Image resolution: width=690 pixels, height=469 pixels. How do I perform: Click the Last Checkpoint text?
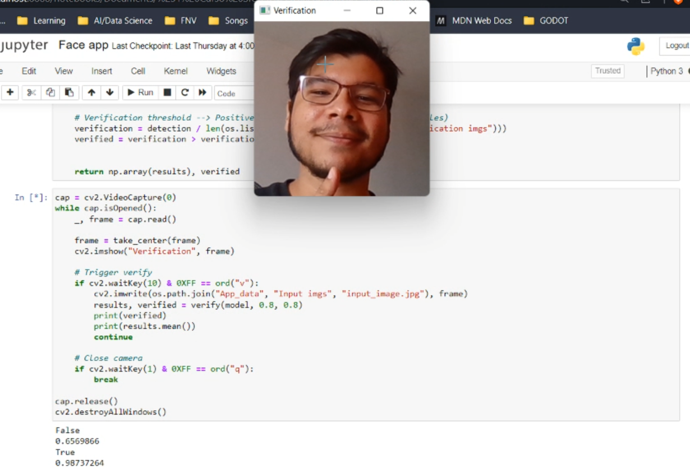(183, 47)
